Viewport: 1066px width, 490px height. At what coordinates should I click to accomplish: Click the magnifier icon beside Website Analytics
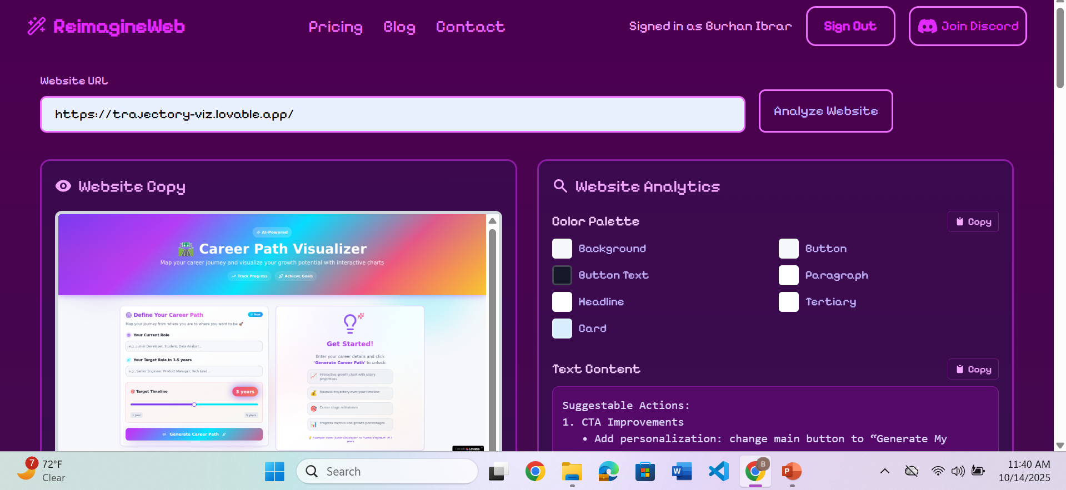560,186
